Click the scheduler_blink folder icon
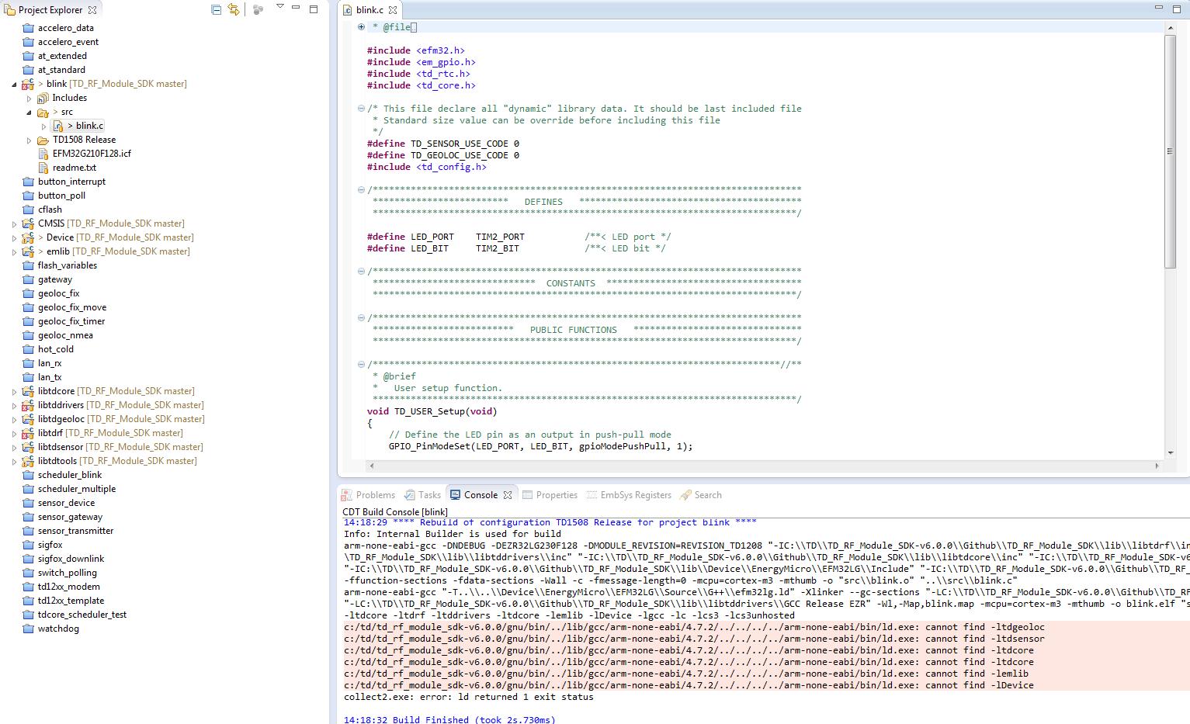Image resolution: width=1190 pixels, height=724 pixels. coord(28,475)
